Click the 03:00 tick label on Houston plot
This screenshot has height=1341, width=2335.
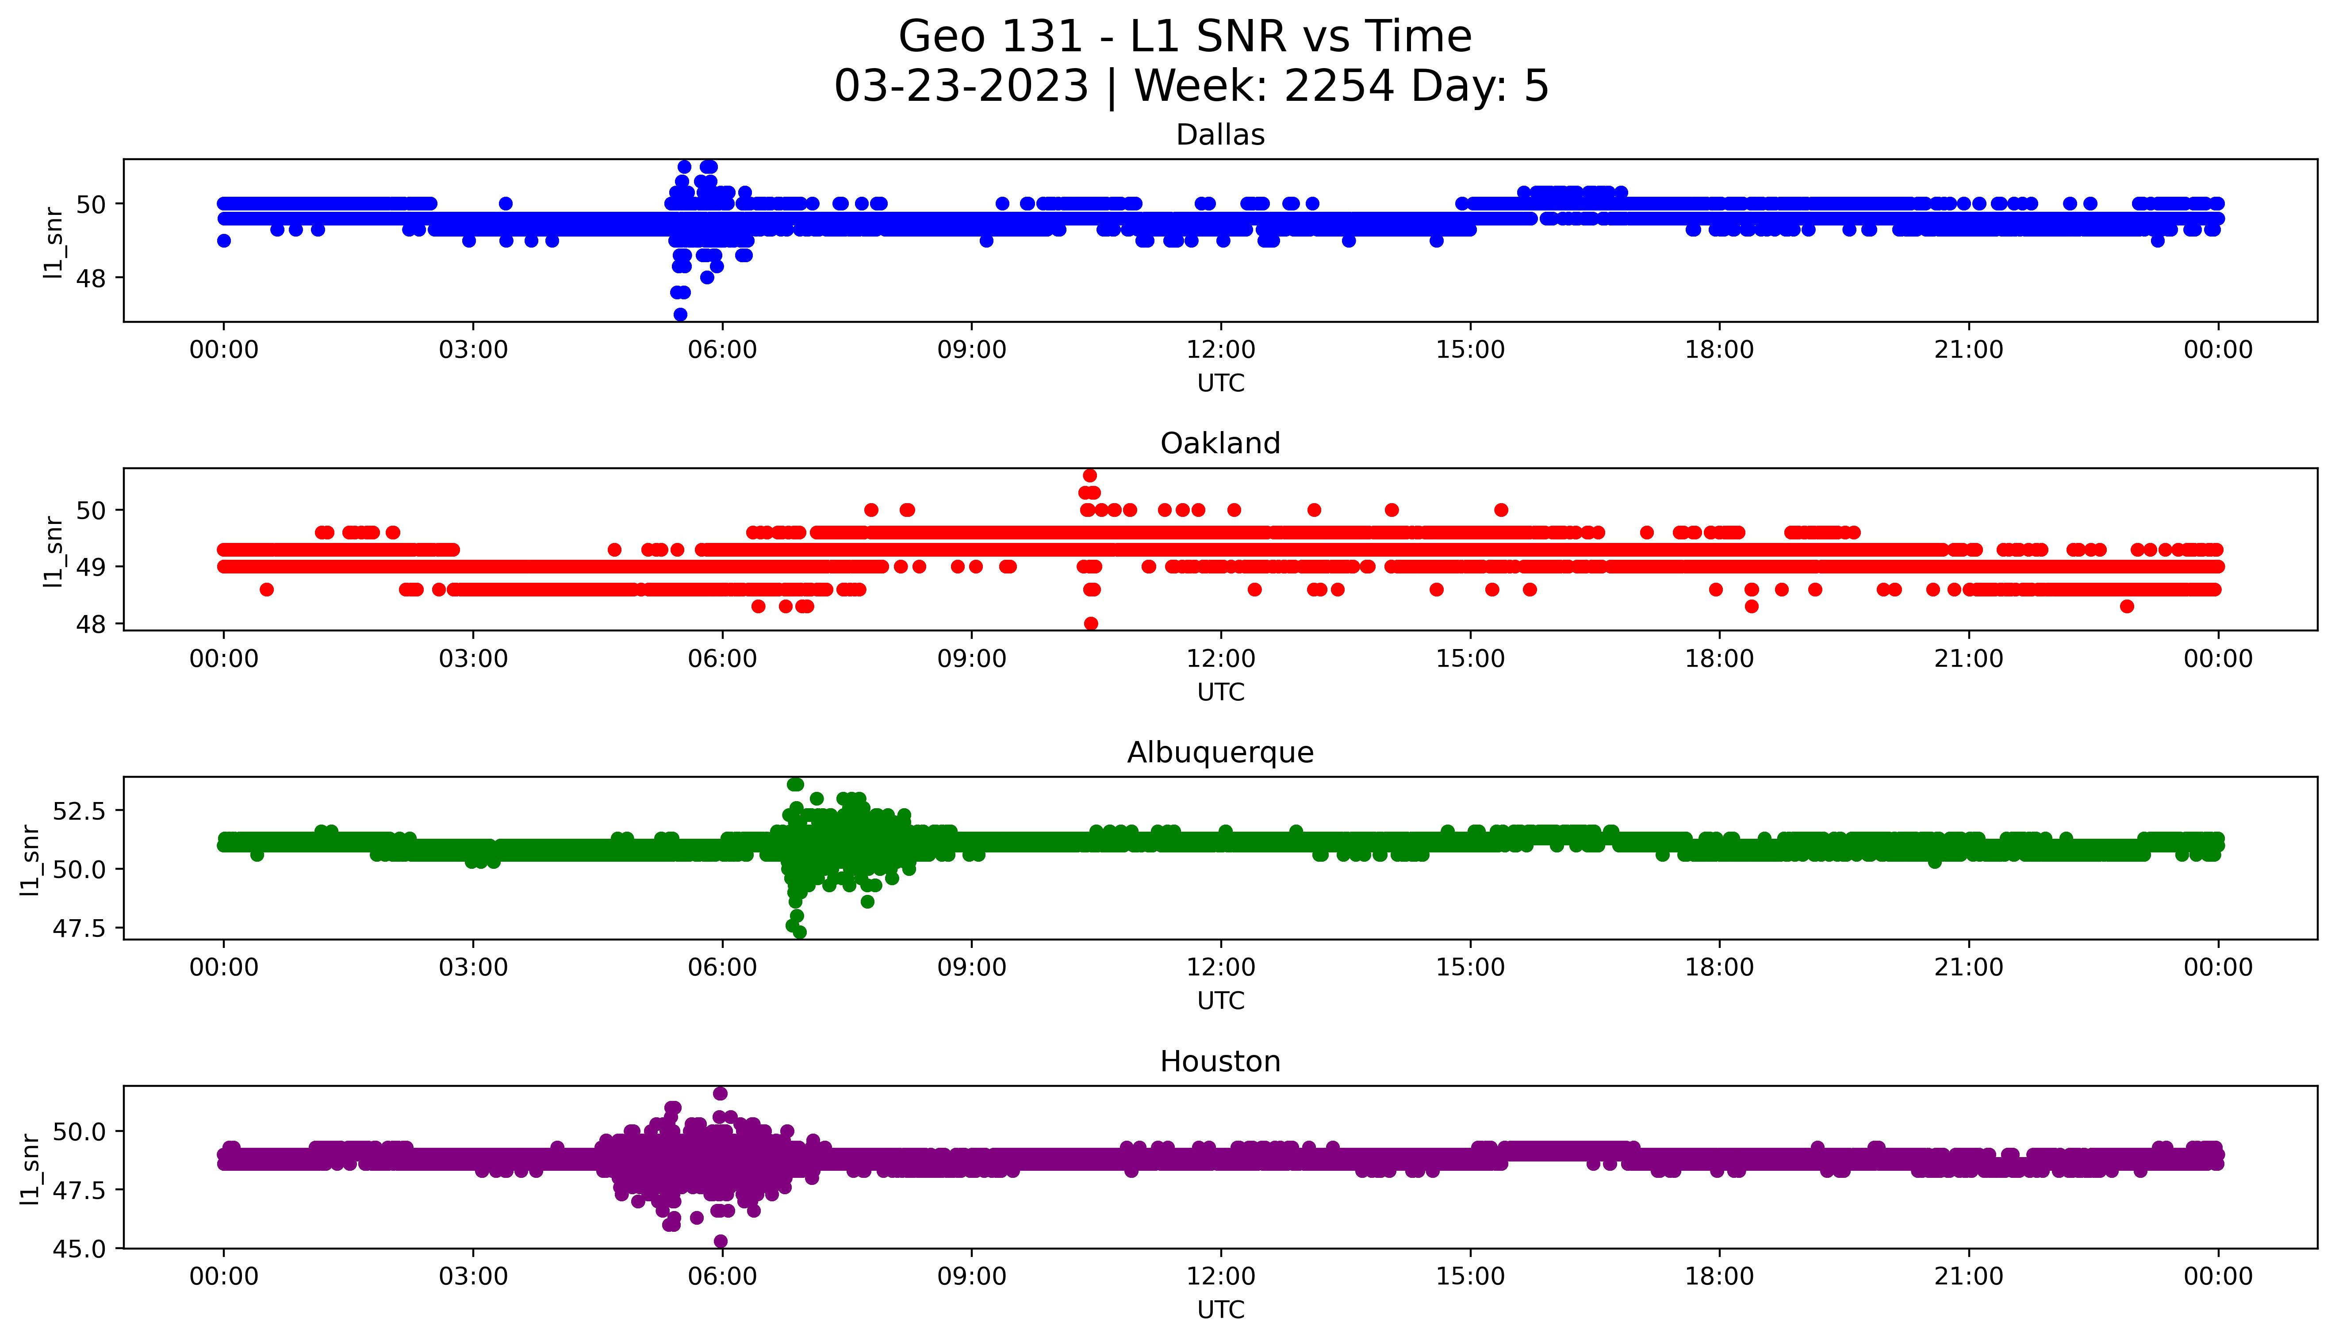pyautogui.click(x=473, y=1277)
